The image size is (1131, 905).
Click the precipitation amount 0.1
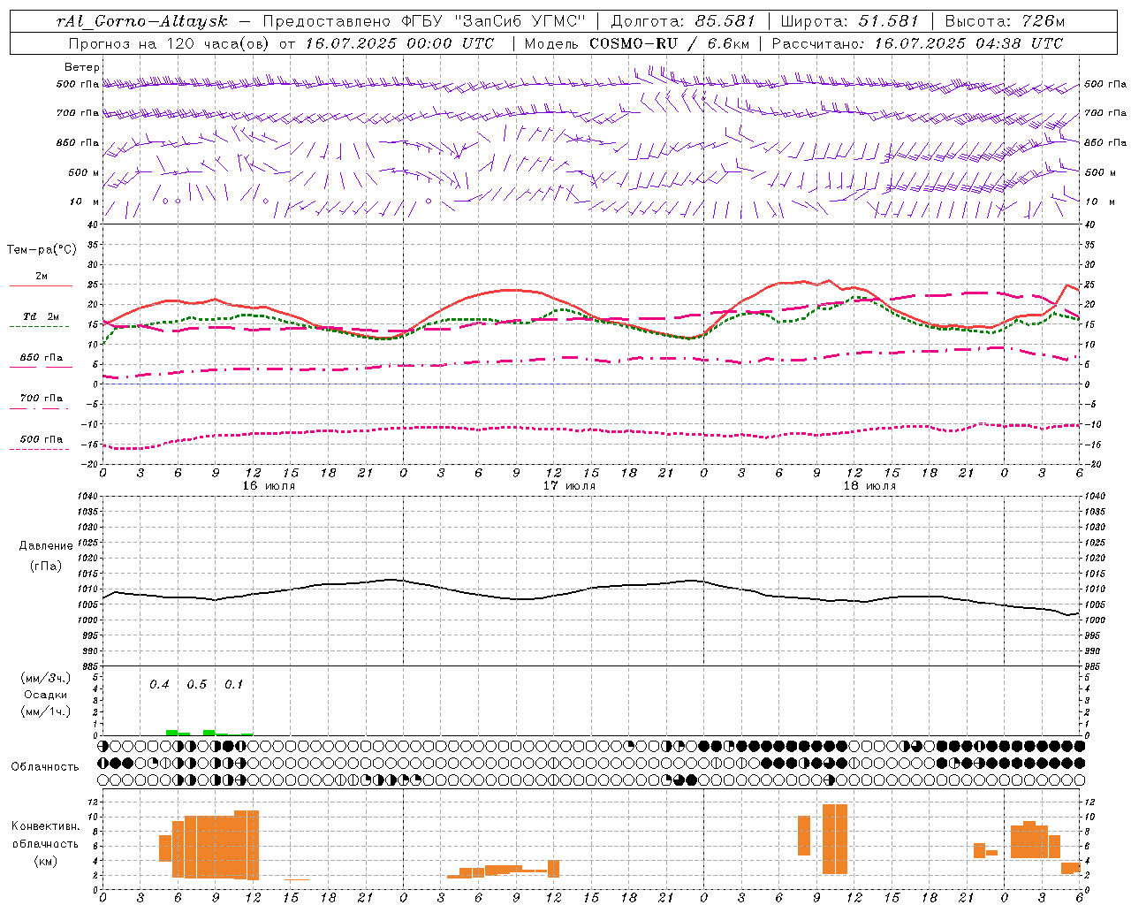(233, 684)
